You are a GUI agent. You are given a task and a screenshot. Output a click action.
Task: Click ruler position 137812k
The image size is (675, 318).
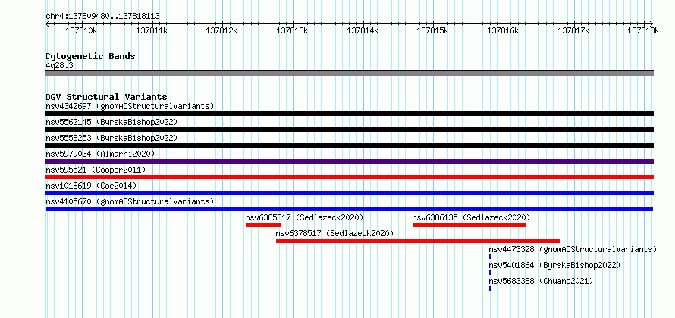tap(221, 30)
